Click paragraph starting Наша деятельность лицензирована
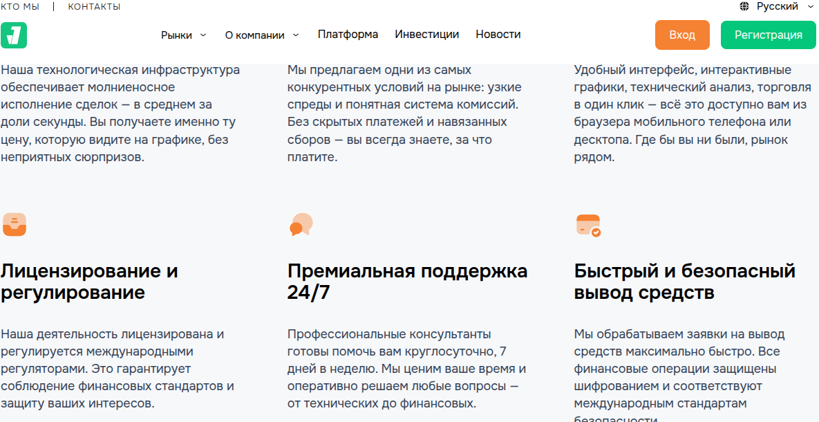The image size is (819, 422). click(x=117, y=369)
